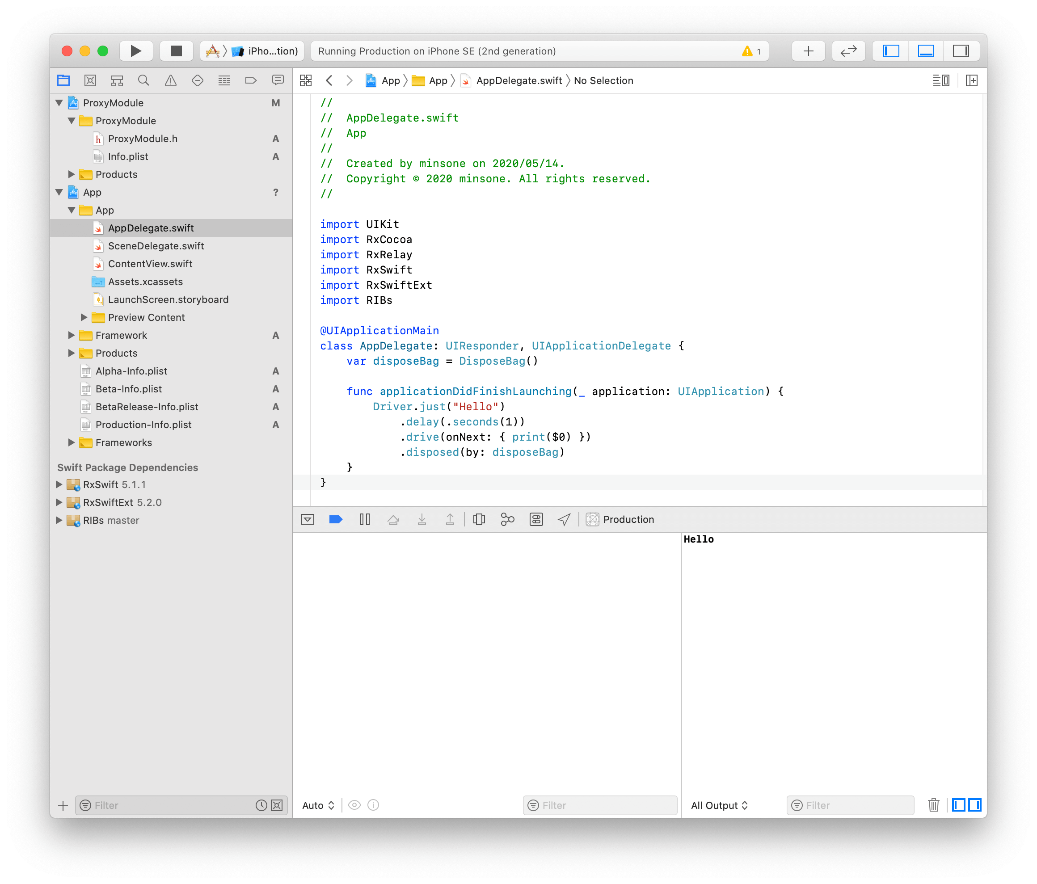This screenshot has width=1037, height=884.
Task: Open Debug View Hierarchy
Action: tap(479, 520)
